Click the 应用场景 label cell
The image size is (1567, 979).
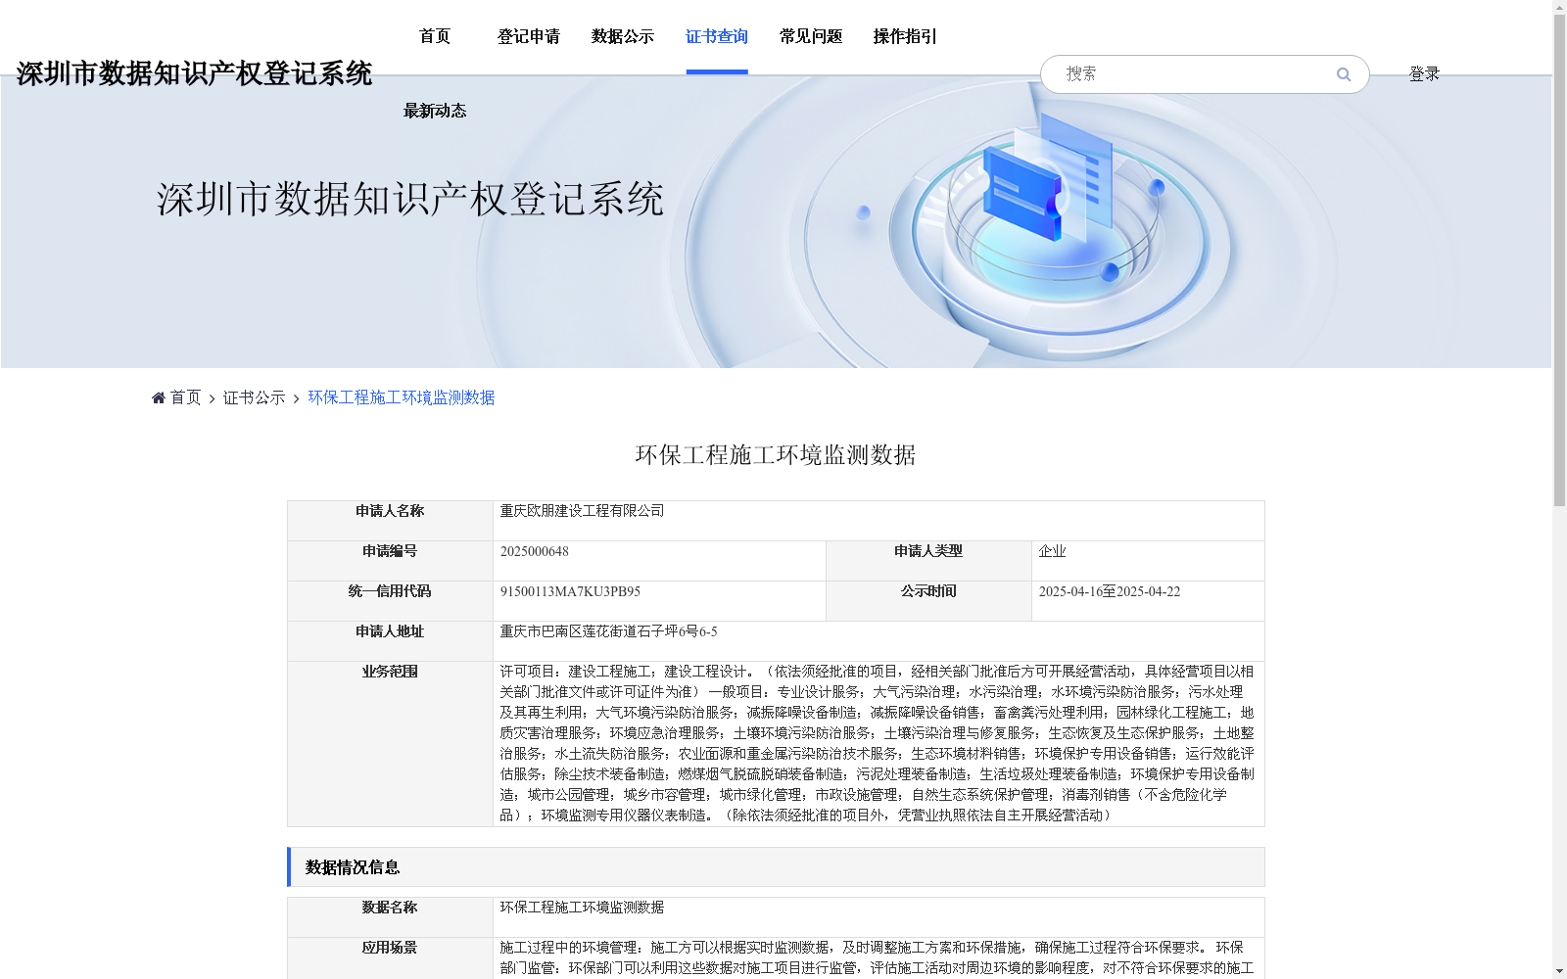coord(390,958)
